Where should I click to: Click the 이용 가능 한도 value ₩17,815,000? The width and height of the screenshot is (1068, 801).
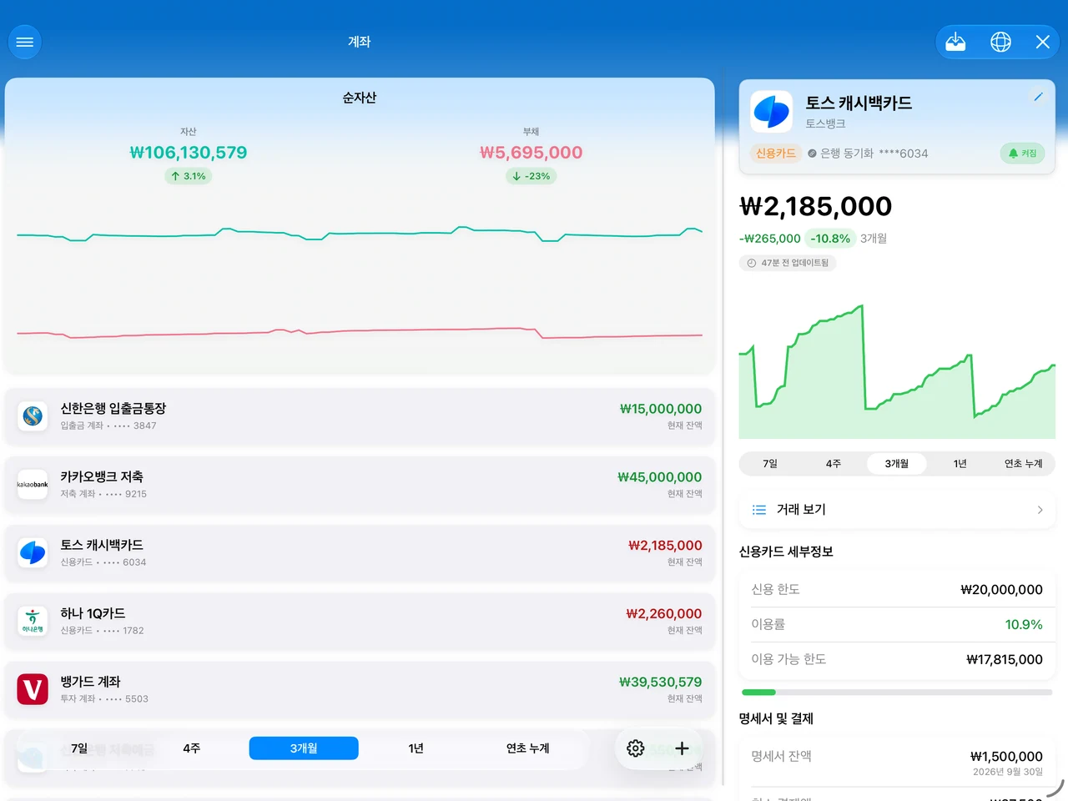[x=1005, y=659]
